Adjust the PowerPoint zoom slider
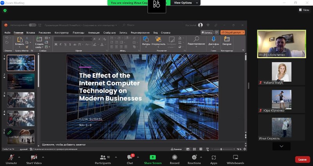Viewport: 313px width, 166px height. coord(221,149)
